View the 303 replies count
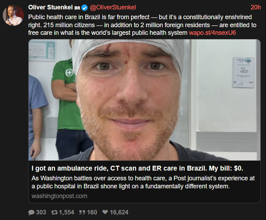The height and width of the screenshot is (220, 266). pyautogui.click(x=41, y=212)
